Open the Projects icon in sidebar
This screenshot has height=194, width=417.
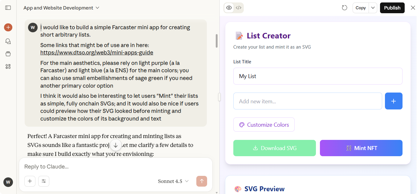8,54
